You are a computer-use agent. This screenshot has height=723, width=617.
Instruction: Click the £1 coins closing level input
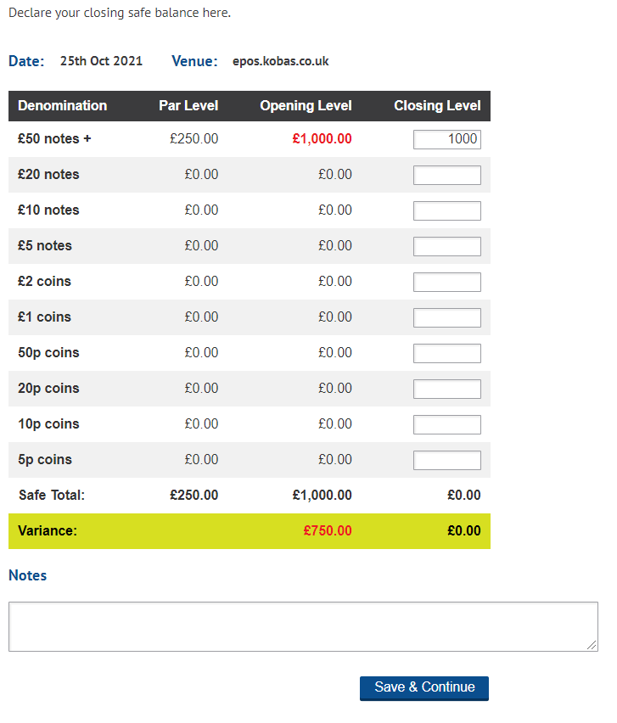pyautogui.click(x=446, y=317)
